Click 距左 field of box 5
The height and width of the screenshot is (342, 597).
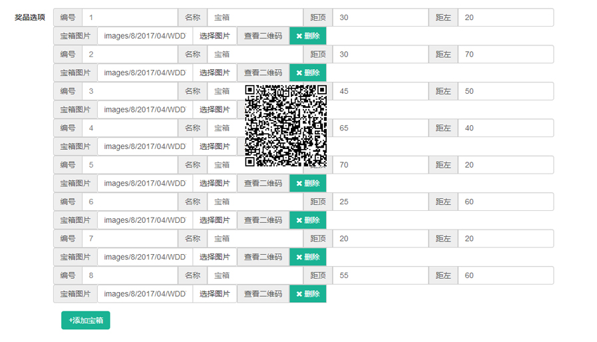[506, 165]
